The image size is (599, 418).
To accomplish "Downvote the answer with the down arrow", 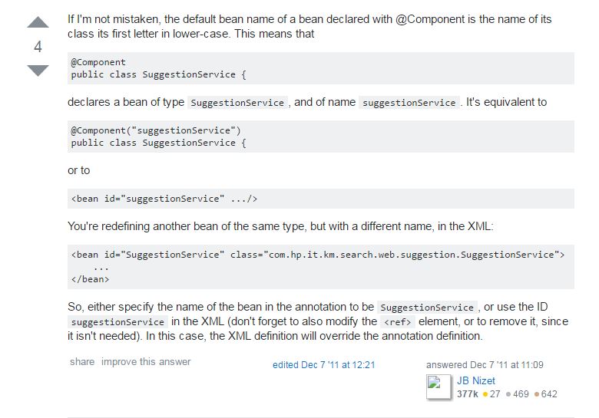I will pyautogui.click(x=38, y=71).
